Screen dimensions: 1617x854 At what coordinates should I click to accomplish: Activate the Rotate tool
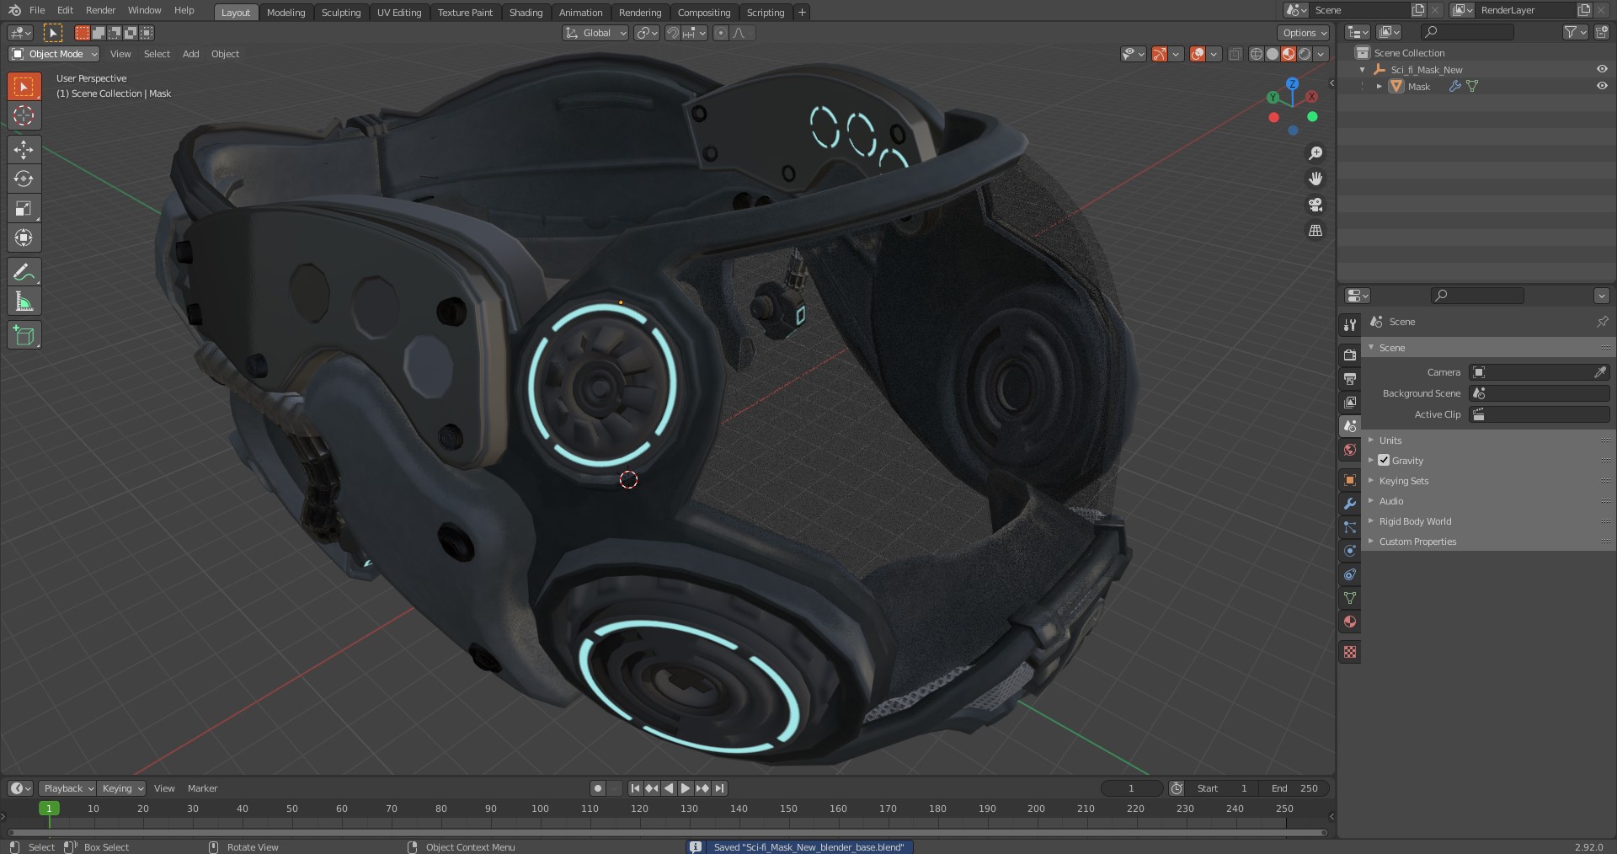[24, 179]
